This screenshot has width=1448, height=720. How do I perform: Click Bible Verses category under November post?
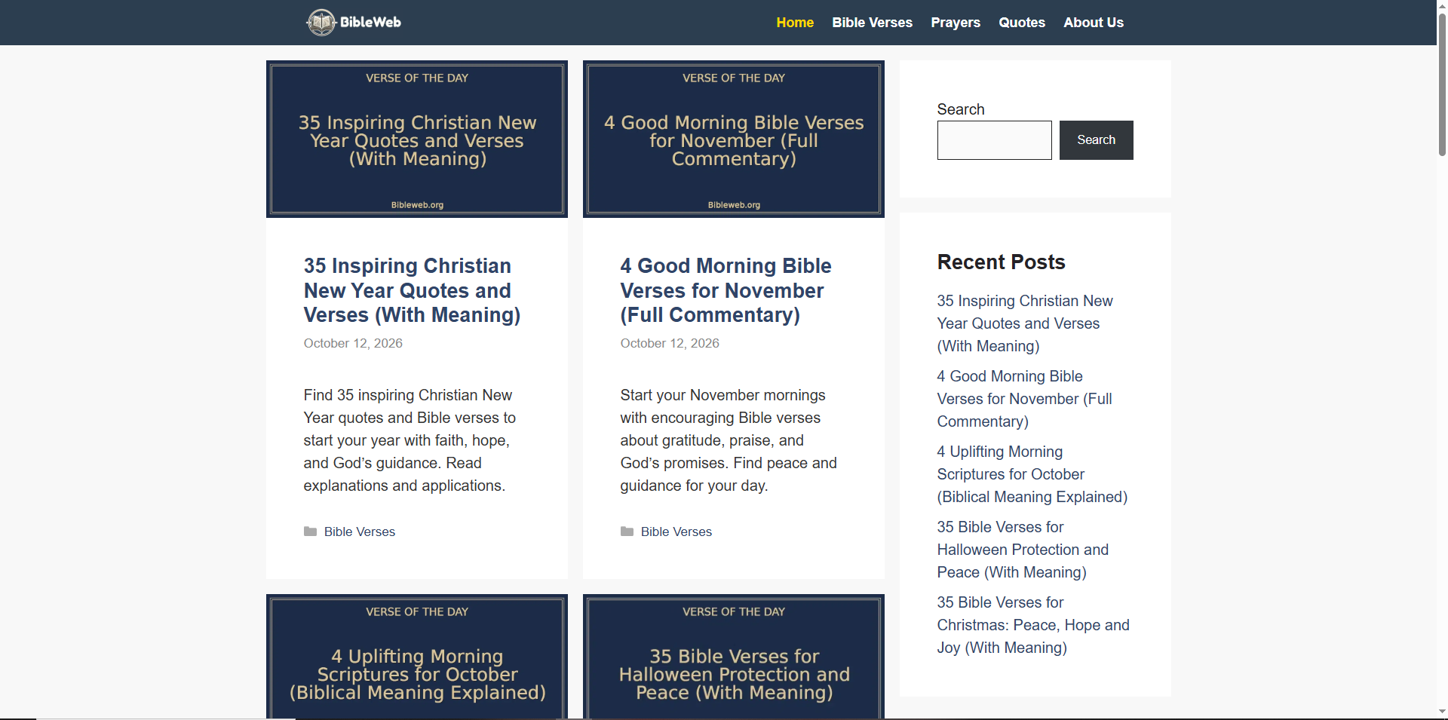[x=676, y=532]
